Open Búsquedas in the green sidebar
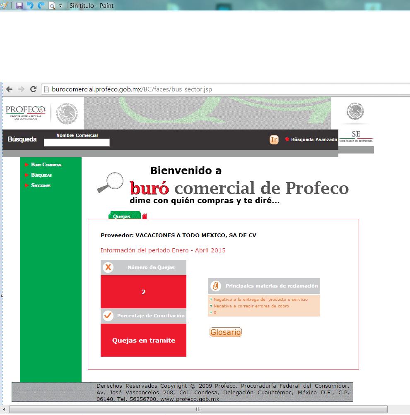 pos(41,175)
